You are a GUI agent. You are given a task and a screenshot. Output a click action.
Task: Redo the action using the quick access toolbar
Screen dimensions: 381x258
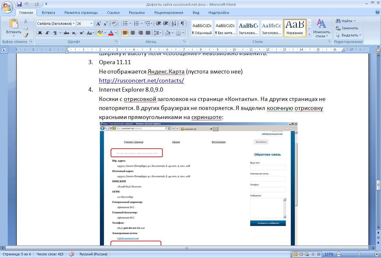tap(37, 4)
